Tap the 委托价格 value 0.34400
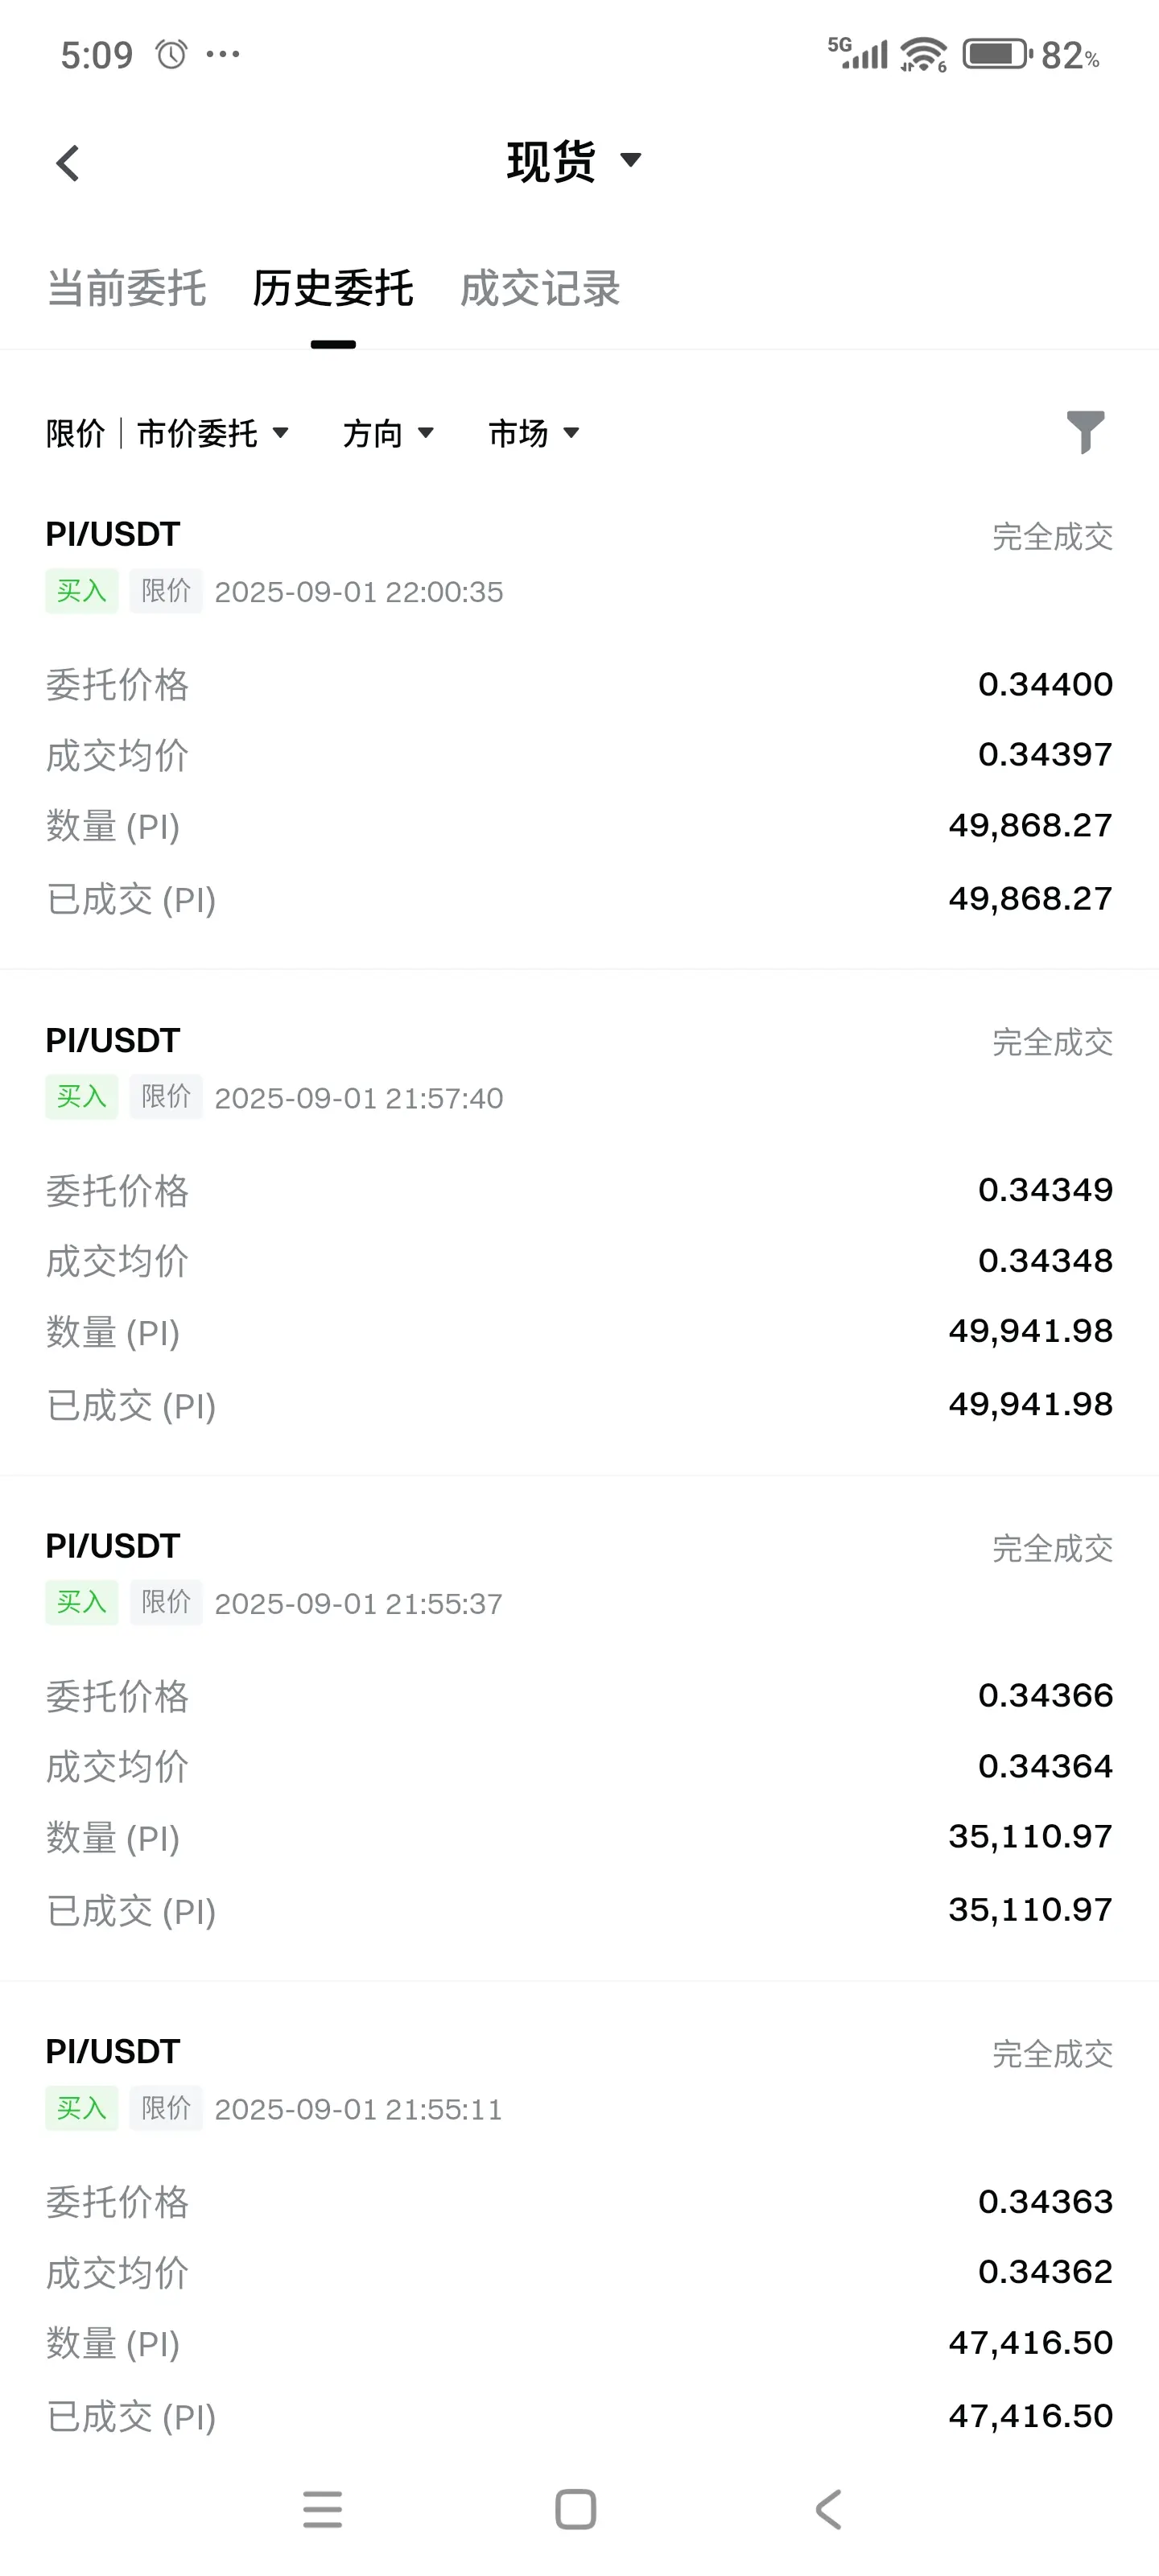The width and height of the screenshot is (1159, 2576). point(1045,684)
